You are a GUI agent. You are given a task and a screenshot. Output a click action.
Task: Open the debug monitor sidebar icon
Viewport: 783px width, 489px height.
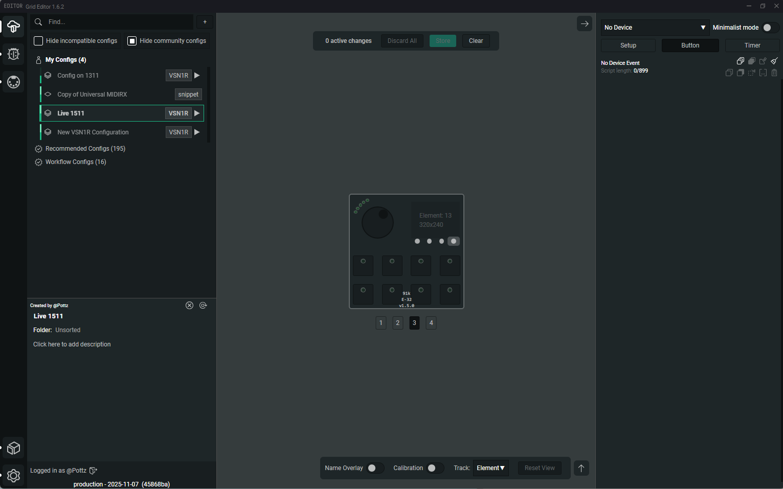pos(14,54)
